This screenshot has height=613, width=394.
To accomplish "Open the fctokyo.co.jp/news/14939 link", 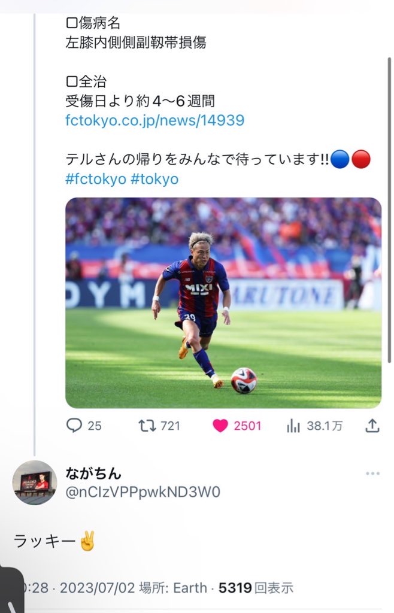I will (154, 120).
